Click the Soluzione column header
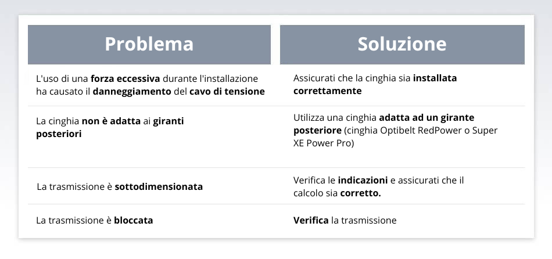 click(x=402, y=44)
